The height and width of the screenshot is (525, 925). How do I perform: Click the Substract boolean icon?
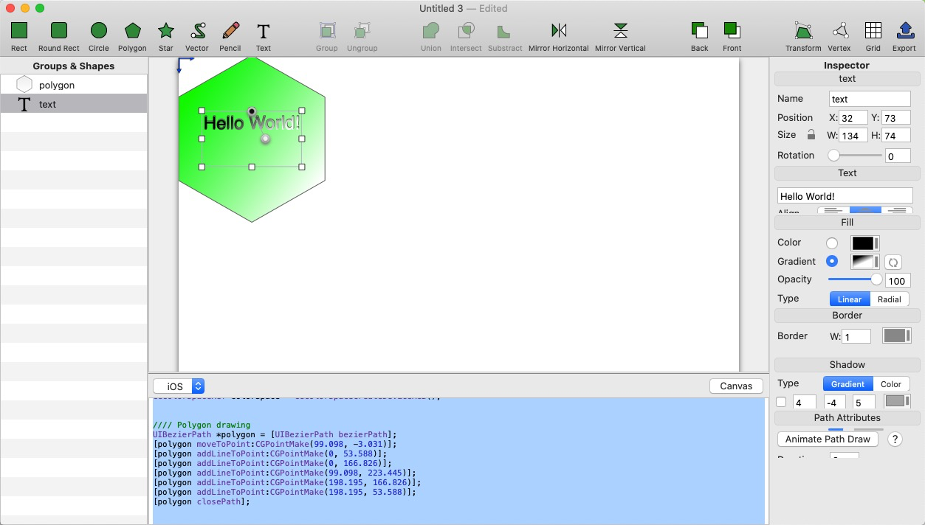(504, 31)
